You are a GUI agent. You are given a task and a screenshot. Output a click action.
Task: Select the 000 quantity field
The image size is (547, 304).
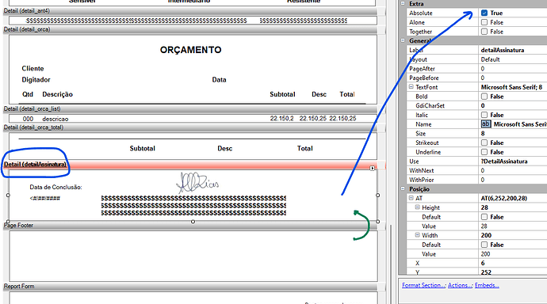point(28,119)
